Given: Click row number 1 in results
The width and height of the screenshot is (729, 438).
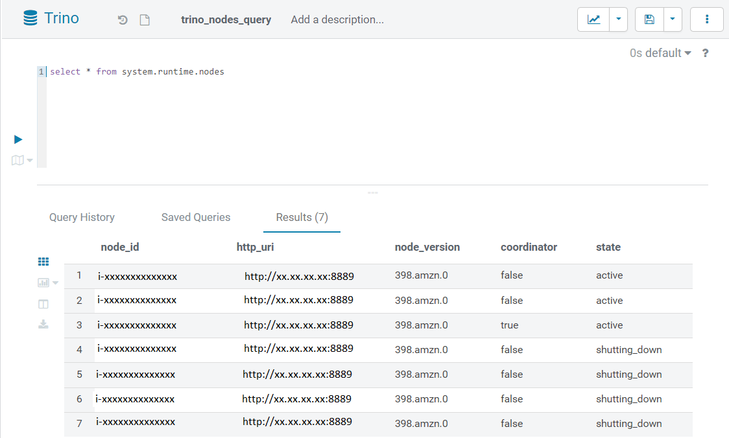Looking at the screenshot, I should [x=79, y=275].
